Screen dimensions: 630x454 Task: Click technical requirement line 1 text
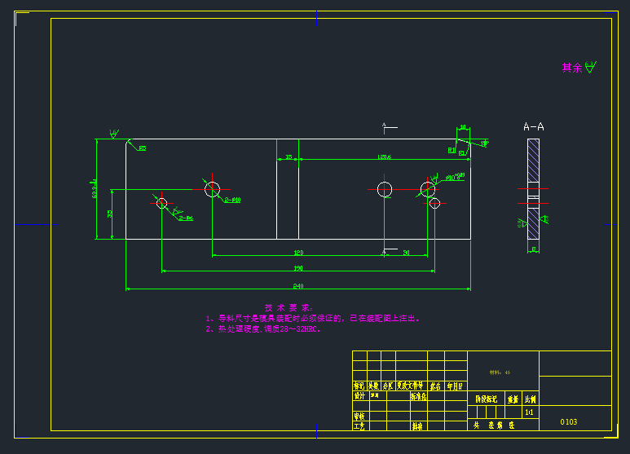pos(313,319)
